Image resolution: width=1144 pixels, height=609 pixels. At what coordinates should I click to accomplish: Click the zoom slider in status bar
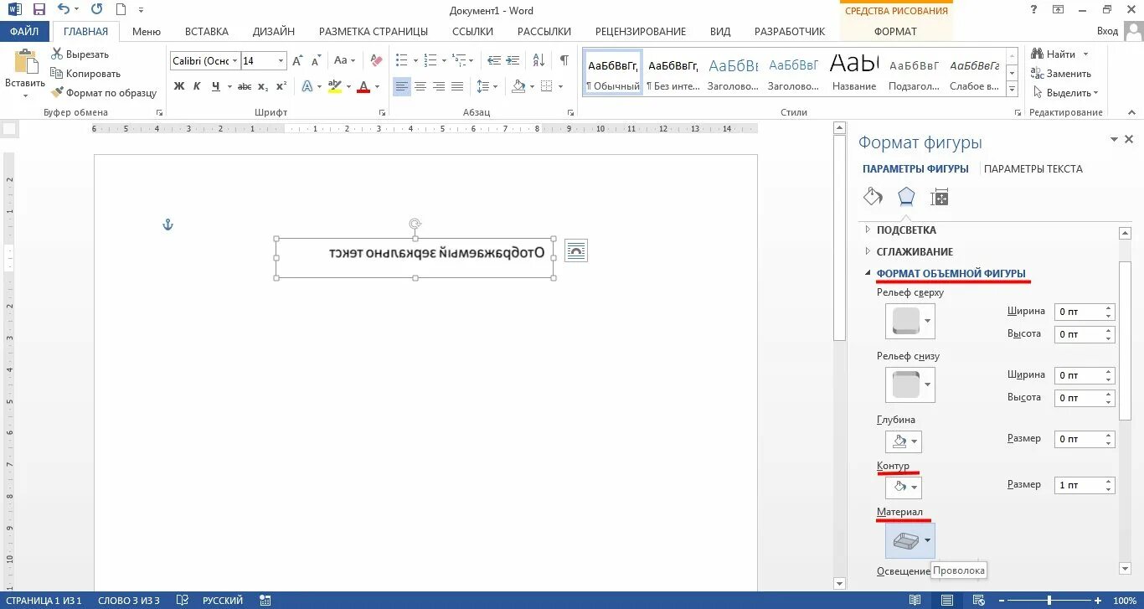[1049, 601]
